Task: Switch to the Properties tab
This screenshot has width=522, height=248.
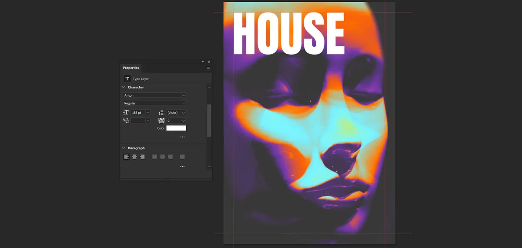Action: pos(131,68)
